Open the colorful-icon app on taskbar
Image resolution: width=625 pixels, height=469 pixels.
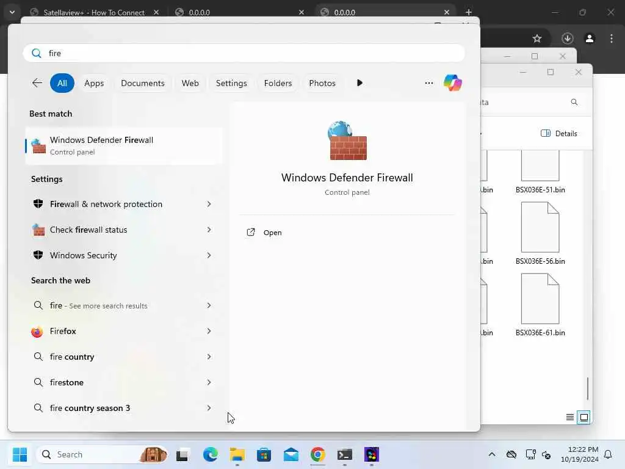(x=372, y=454)
